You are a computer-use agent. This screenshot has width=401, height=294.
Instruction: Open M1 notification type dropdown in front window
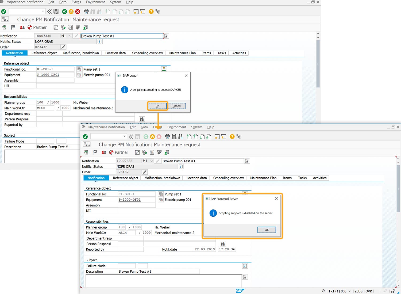[x=151, y=161]
